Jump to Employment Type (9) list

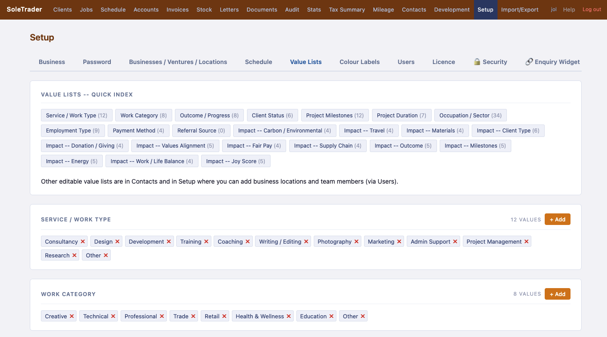point(73,131)
